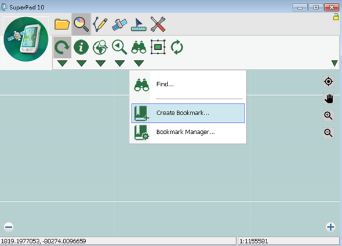Select the map view magnifier tab icon

pos(81,24)
